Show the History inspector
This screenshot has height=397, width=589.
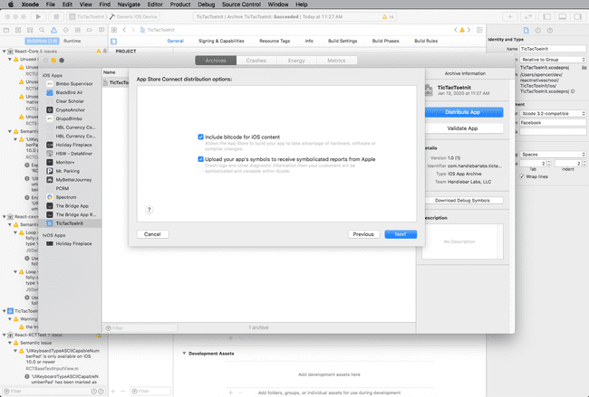pos(538,31)
